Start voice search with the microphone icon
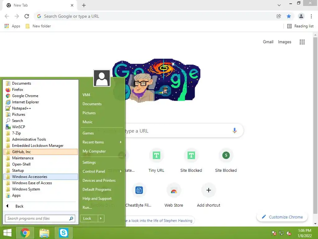The width and height of the screenshot is (318, 239). (234, 131)
